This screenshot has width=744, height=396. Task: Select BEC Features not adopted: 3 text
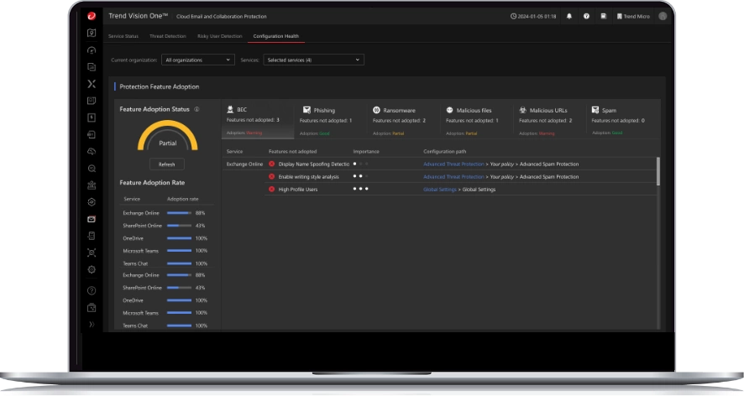[253, 120]
